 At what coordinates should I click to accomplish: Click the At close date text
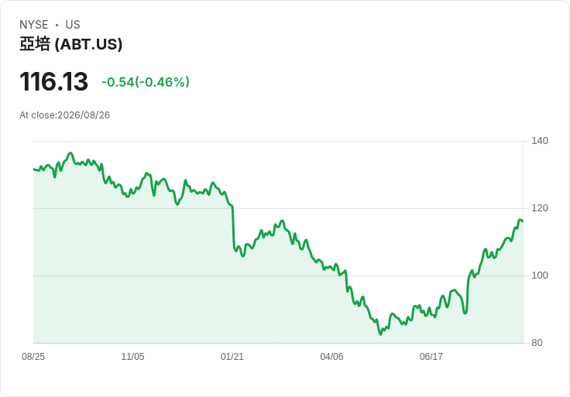pos(65,115)
